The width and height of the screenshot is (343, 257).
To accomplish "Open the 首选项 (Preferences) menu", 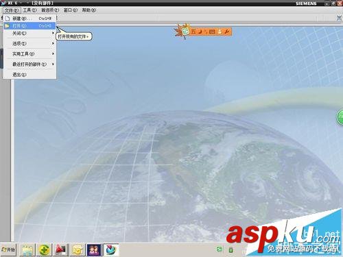I will click(x=50, y=10).
